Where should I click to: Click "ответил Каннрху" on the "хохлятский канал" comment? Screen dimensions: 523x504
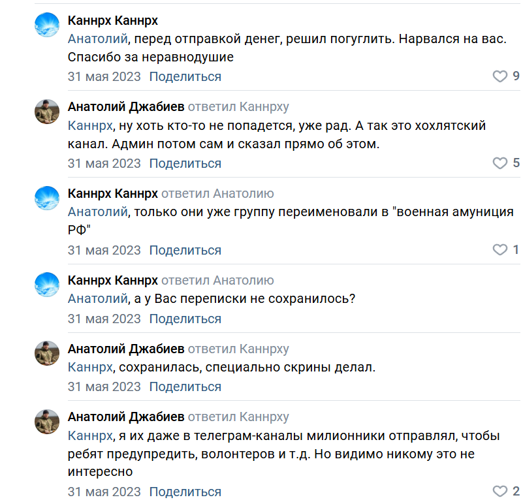pos(238,107)
